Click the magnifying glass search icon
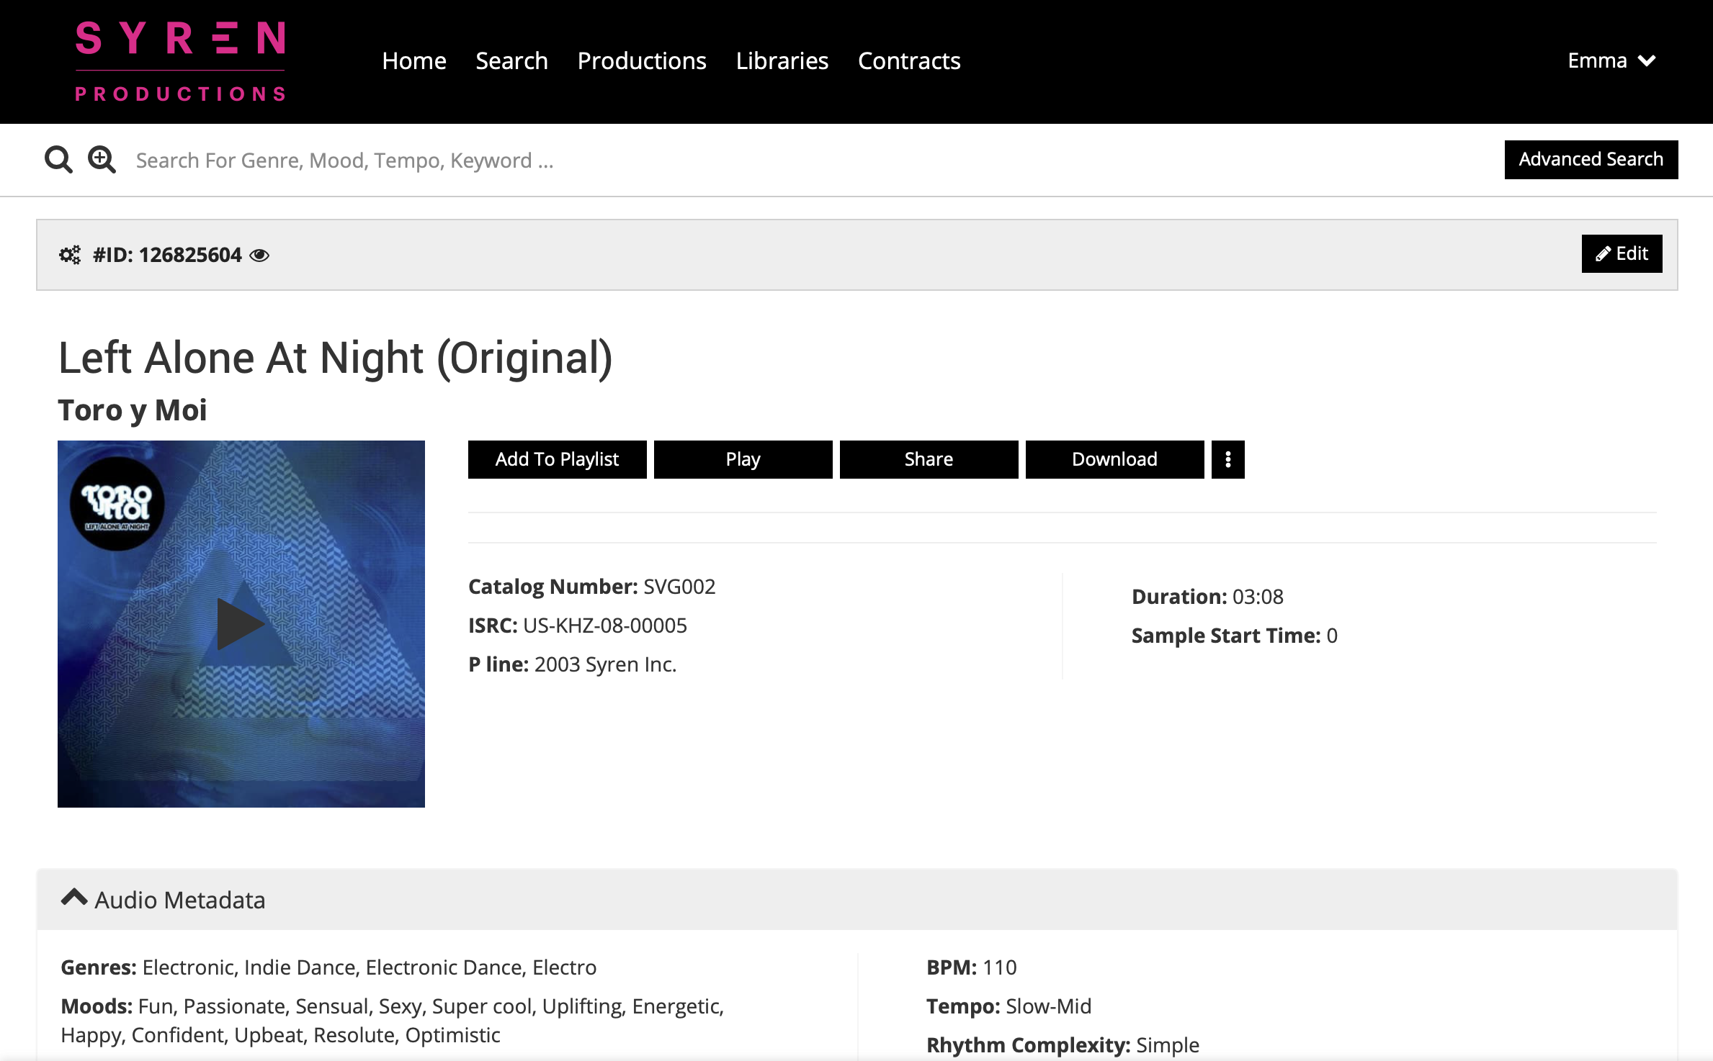 (x=58, y=160)
